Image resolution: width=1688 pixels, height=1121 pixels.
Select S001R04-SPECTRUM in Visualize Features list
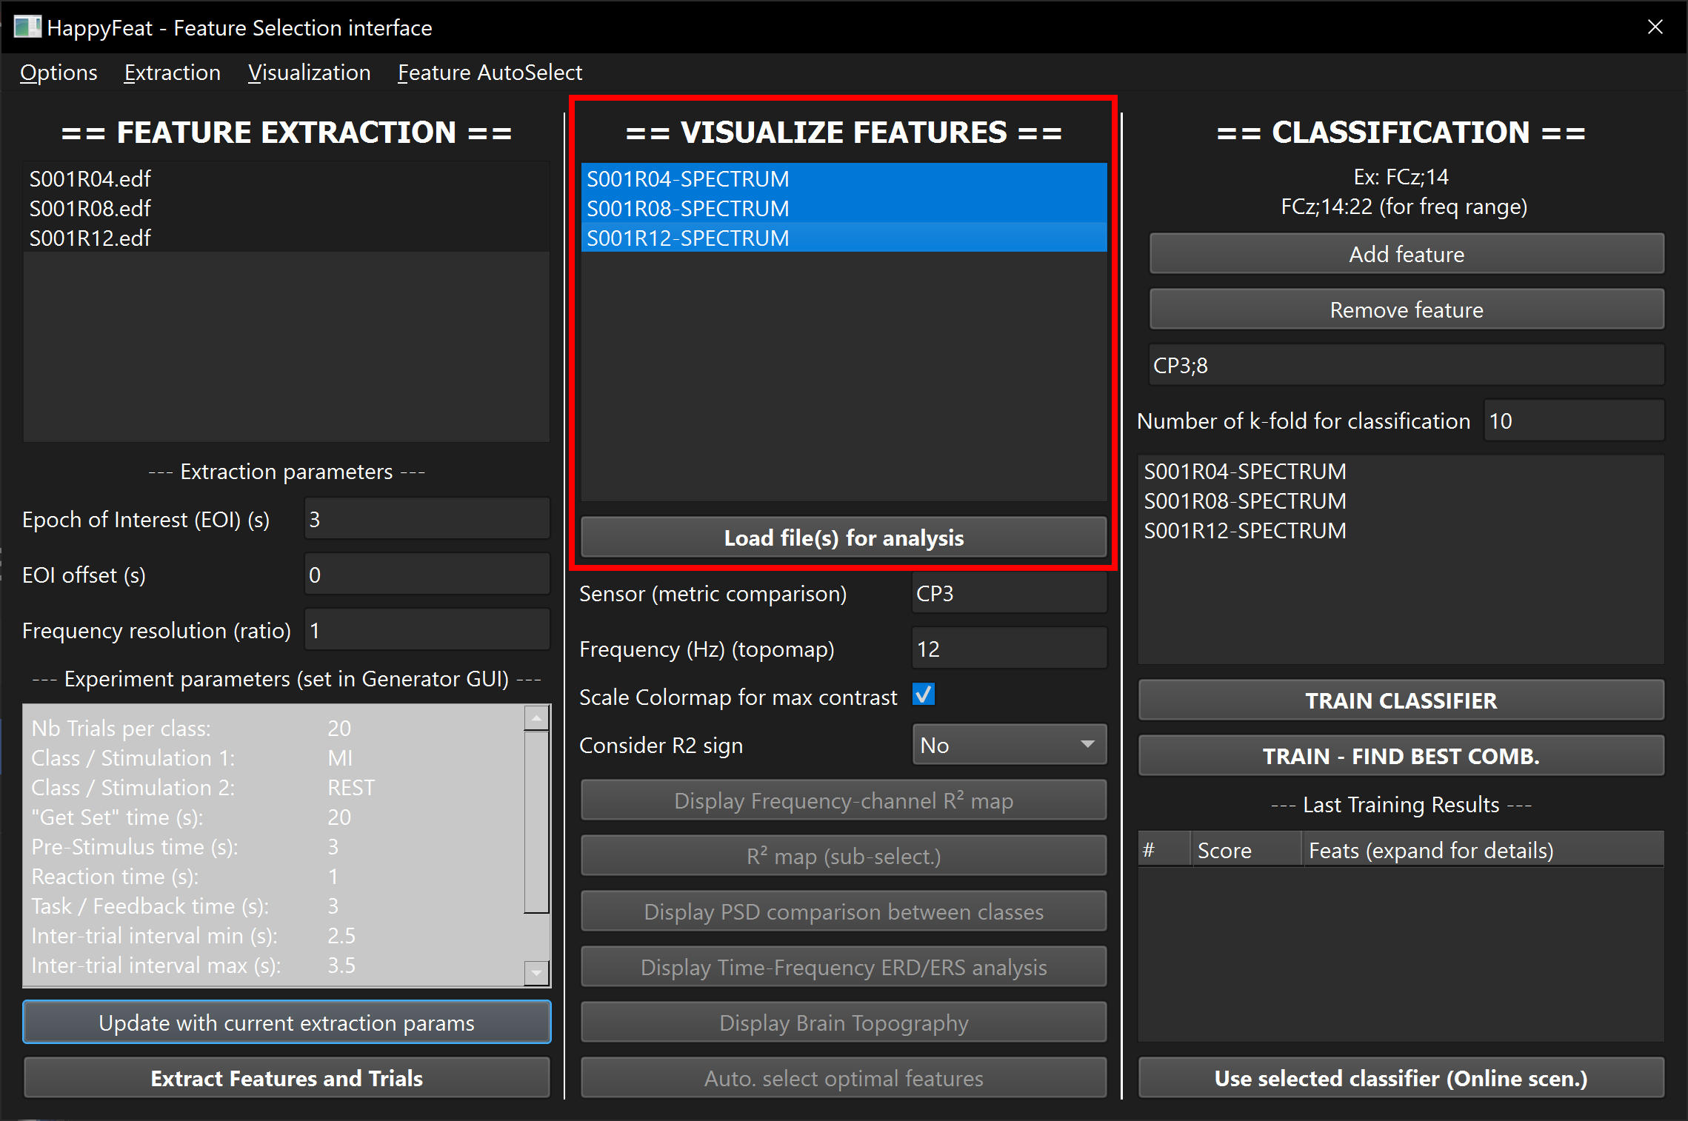point(844,178)
